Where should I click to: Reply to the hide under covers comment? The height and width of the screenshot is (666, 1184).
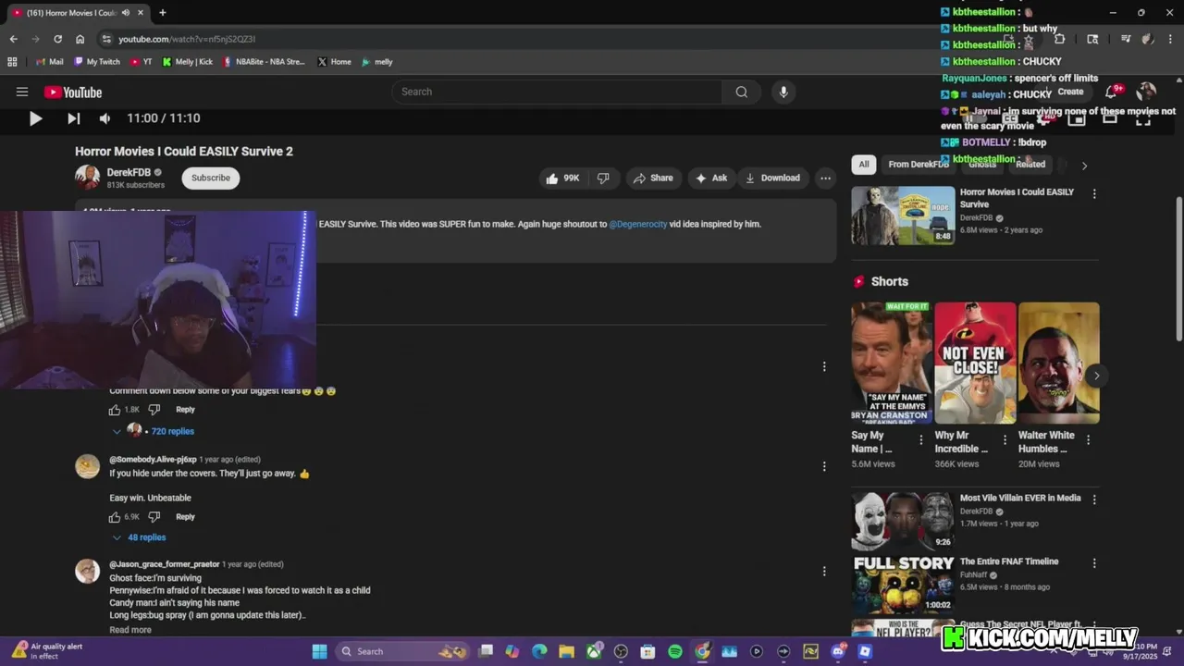tap(185, 517)
